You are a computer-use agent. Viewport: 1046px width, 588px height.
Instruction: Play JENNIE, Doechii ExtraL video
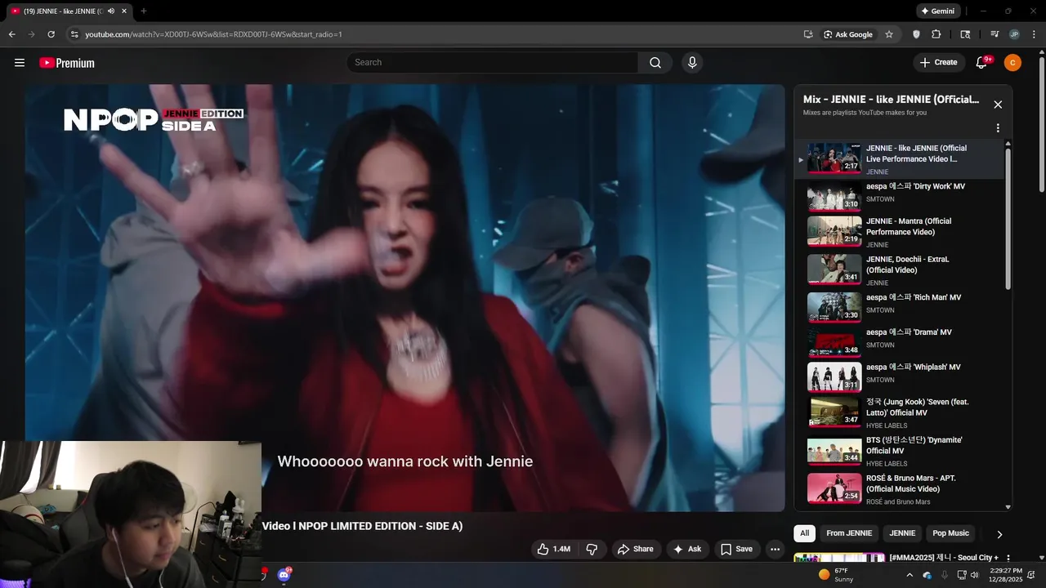click(x=899, y=270)
